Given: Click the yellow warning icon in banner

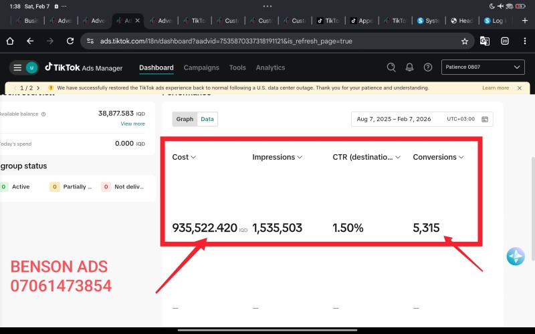Looking at the screenshot, I should click(x=51, y=88).
